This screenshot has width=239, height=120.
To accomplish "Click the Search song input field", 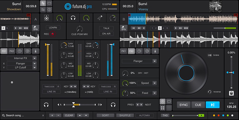I will pyautogui.click(x=22, y=116).
